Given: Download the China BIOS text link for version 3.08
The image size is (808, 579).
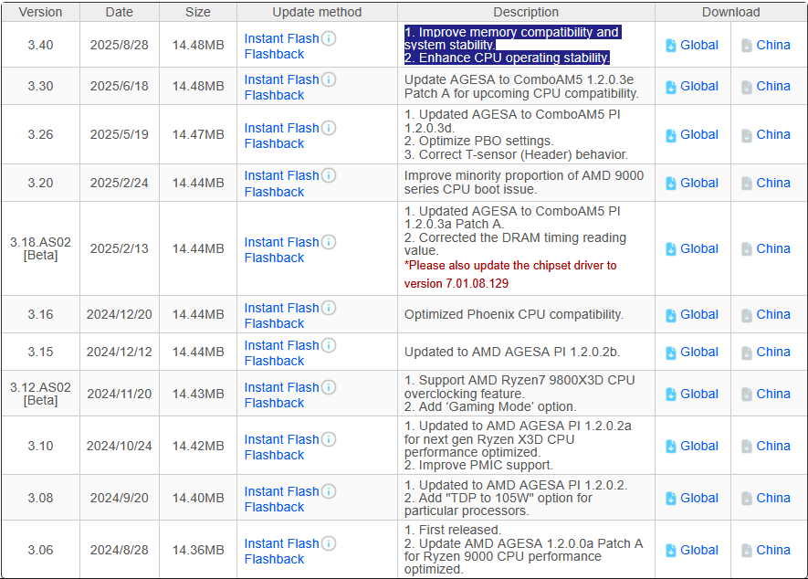Looking at the screenshot, I should 773,498.
